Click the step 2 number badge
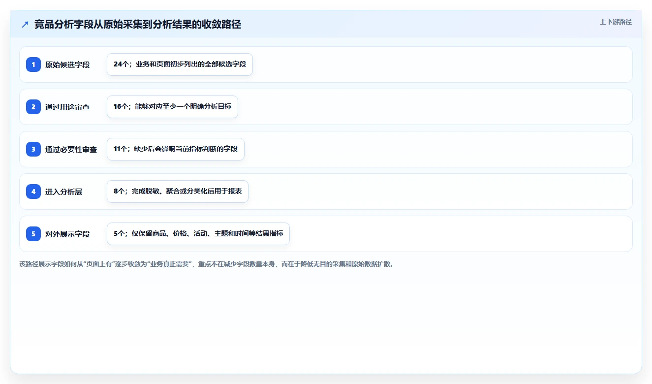The width and height of the screenshot is (652, 384). [33, 107]
